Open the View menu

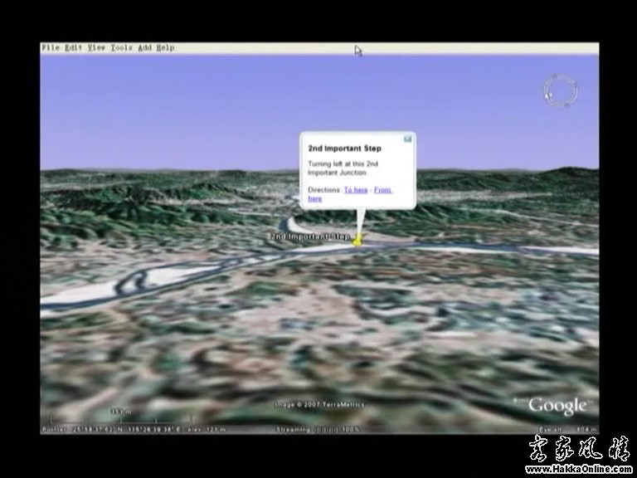97,48
